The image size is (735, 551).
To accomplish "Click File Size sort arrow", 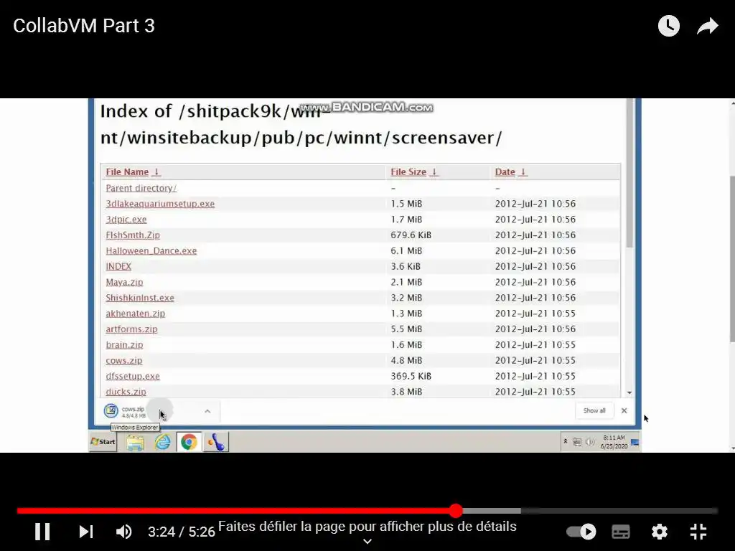I will 434,172.
